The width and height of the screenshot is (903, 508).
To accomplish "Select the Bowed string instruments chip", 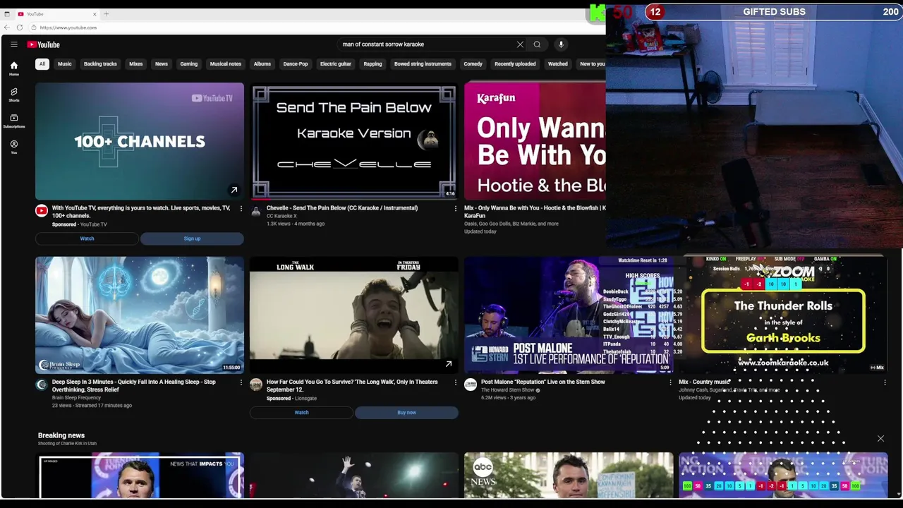I will [423, 64].
